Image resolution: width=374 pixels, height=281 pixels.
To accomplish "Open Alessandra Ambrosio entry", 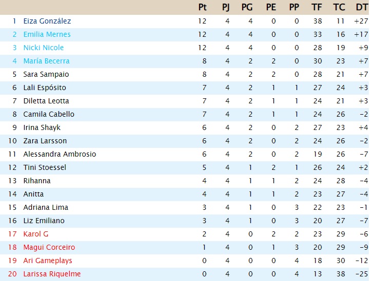I will click(x=60, y=155).
